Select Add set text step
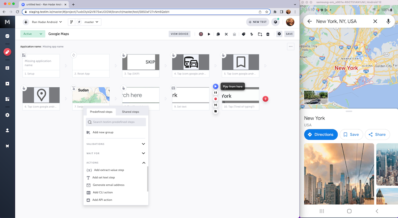398x218 pixels. coord(103,178)
